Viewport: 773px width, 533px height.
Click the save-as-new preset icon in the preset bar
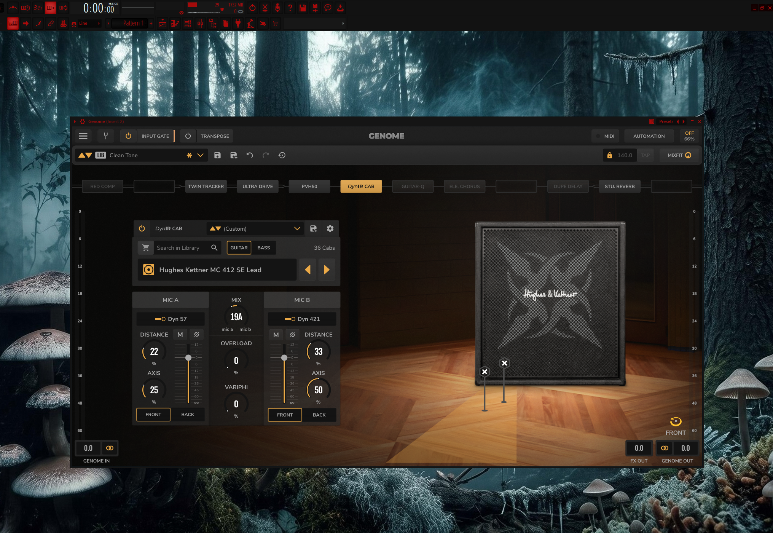tap(234, 155)
